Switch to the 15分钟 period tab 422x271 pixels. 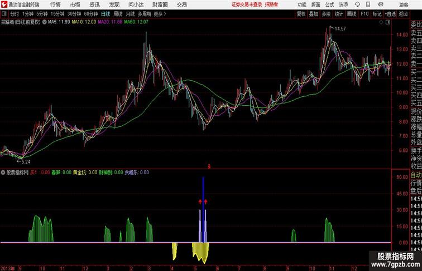pyautogui.click(x=57, y=14)
